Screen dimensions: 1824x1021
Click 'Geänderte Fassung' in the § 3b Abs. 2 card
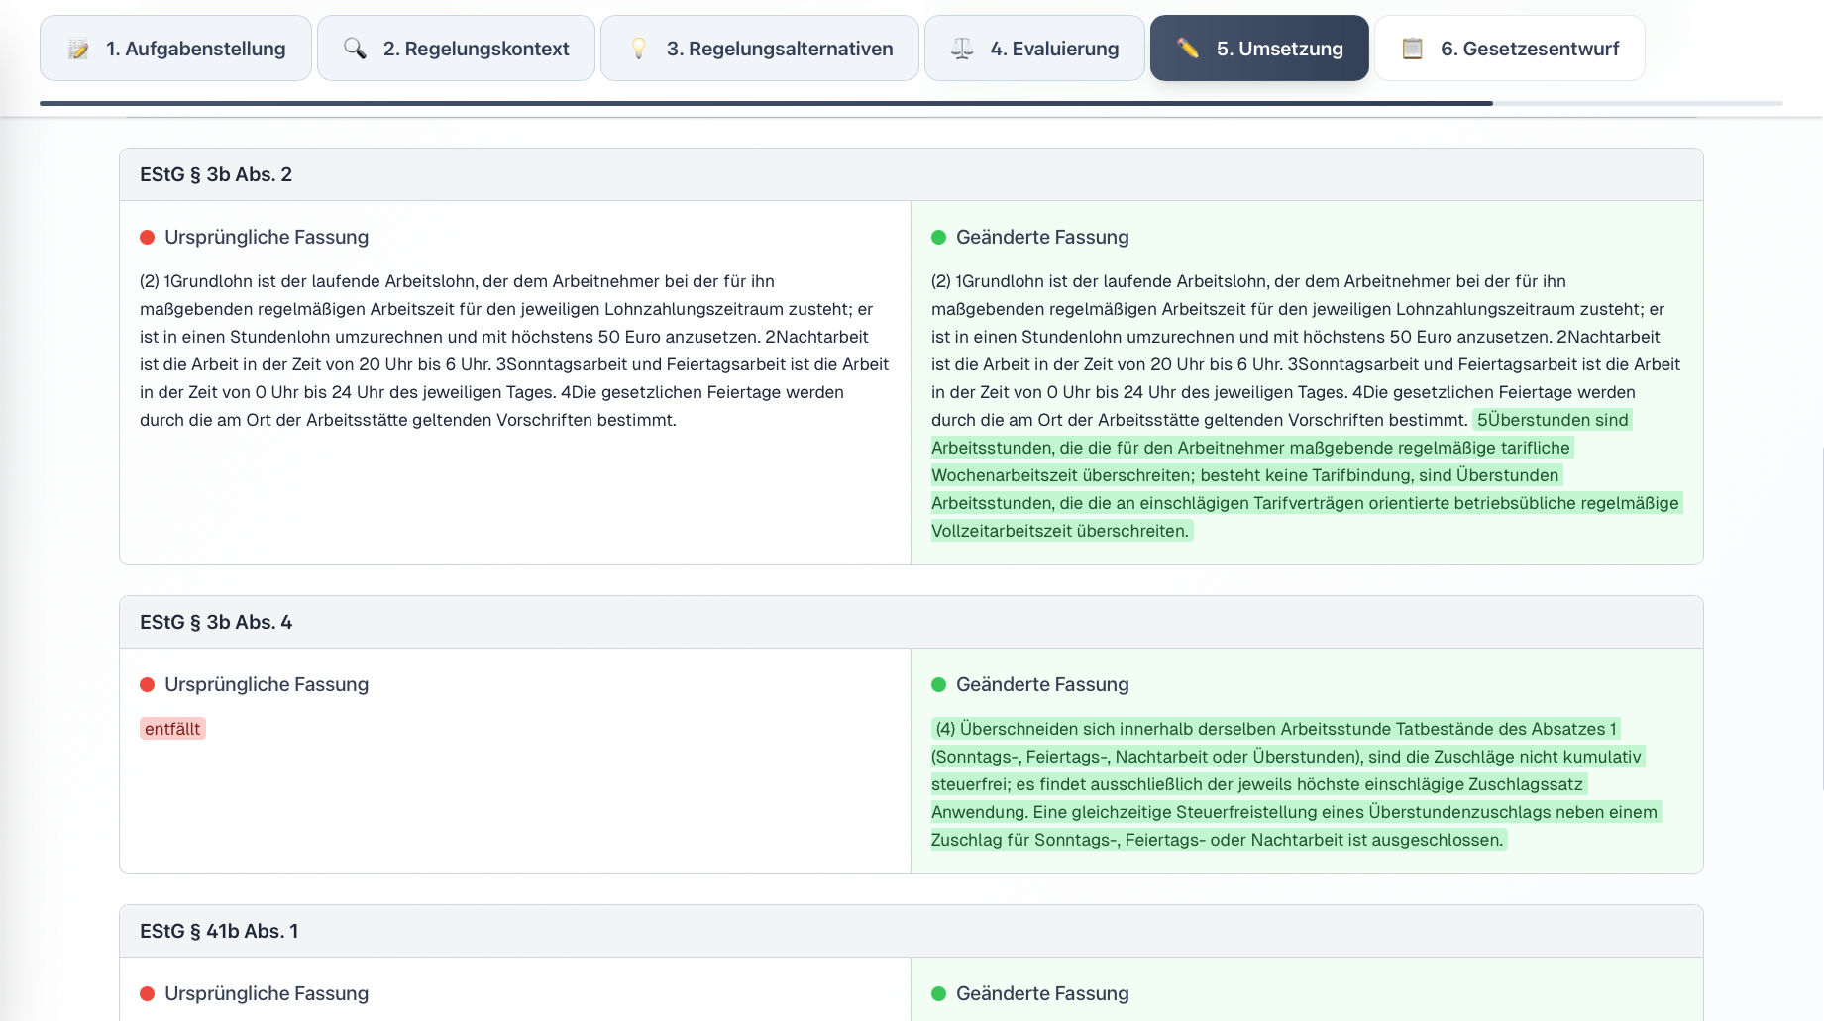pyautogui.click(x=1042, y=237)
